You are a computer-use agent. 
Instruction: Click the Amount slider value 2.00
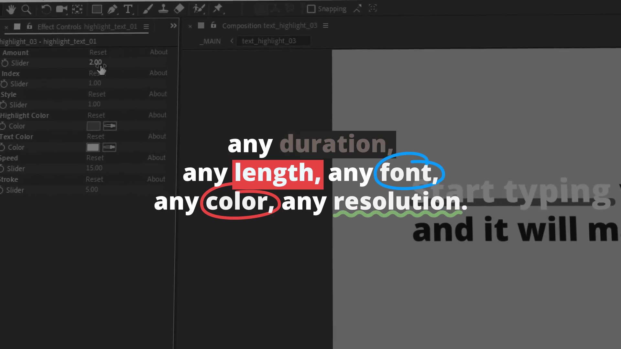[95, 62]
